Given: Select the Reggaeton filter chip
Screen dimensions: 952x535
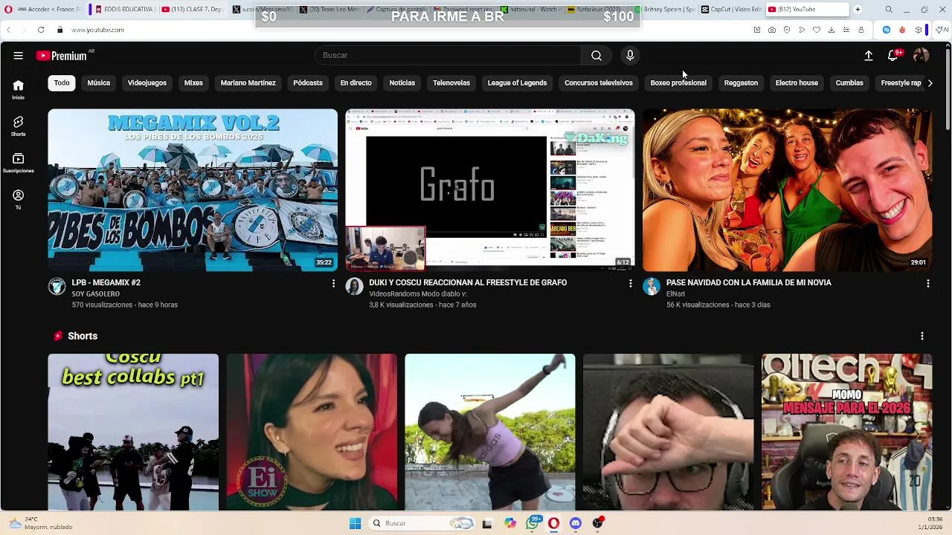Looking at the screenshot, I should (x=741, y=83).
